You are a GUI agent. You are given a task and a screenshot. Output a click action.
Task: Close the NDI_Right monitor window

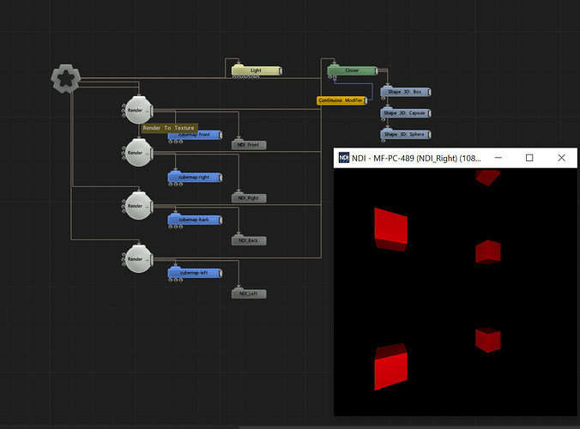[561, 158]
